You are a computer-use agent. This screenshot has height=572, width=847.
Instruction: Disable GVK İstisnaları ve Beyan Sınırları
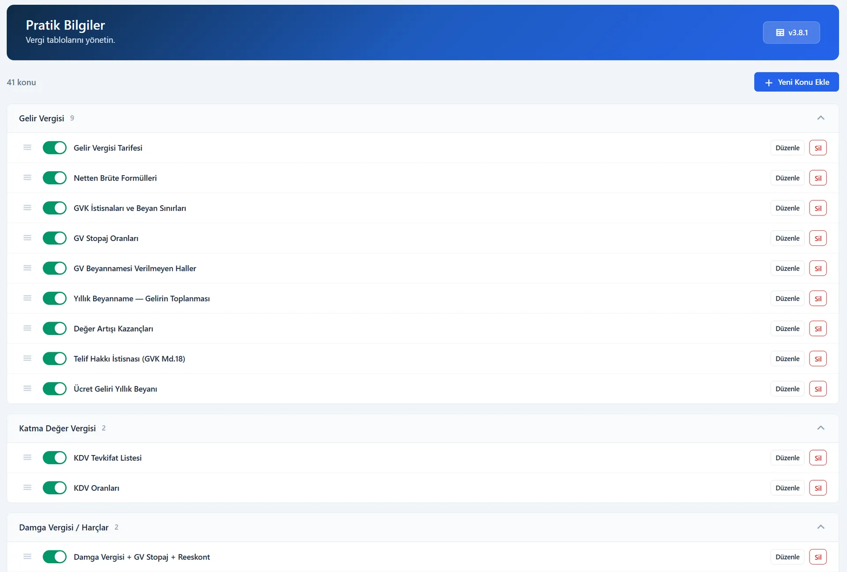[x=55, y=208]
